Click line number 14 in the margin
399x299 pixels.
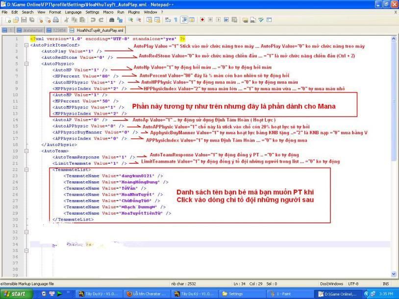[x=15, y=120]
